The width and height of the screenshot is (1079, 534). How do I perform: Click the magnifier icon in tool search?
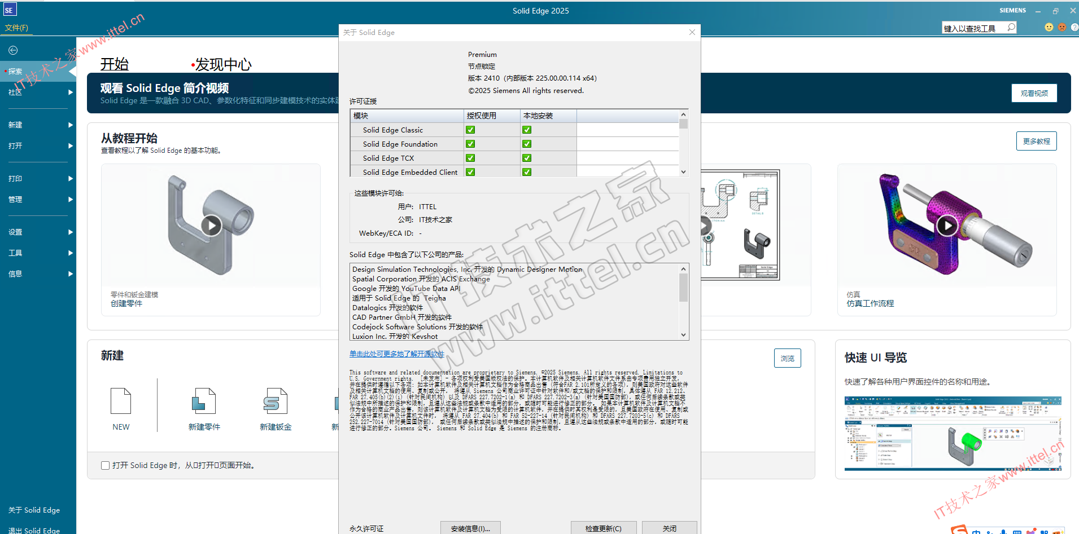coord(1011,27)
